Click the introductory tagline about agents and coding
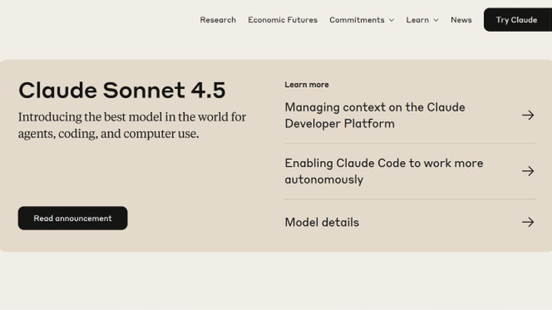The width and height of the screenshot is (552, 310). click(132, 125)
